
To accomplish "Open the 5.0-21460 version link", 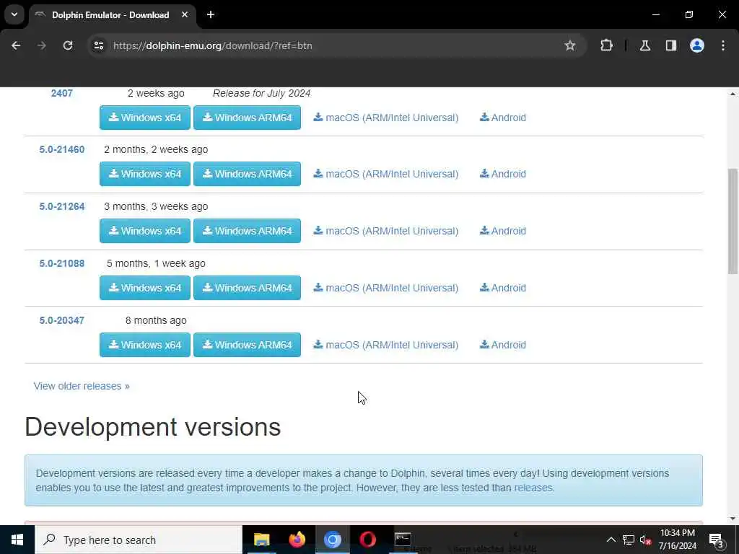I will 62,149.
